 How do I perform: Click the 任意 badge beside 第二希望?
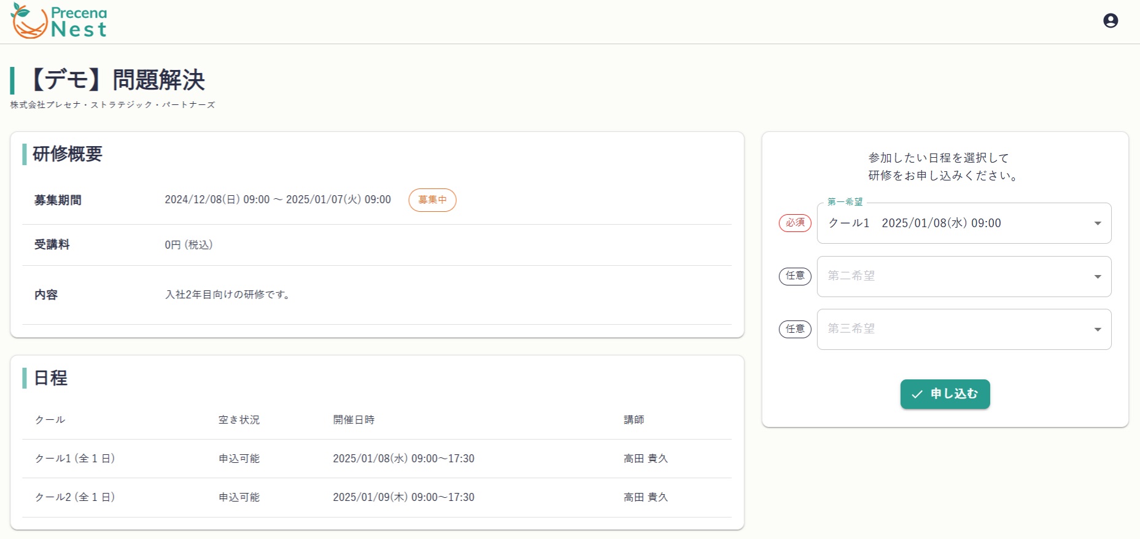795,276
